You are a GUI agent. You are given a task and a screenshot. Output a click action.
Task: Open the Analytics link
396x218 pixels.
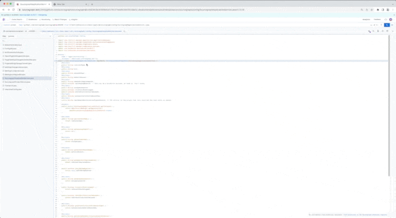[366, 19]
